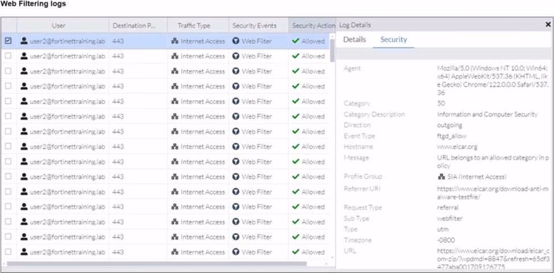Check the second row checkbox
This screenshot has height=273, width=554.
9,56
